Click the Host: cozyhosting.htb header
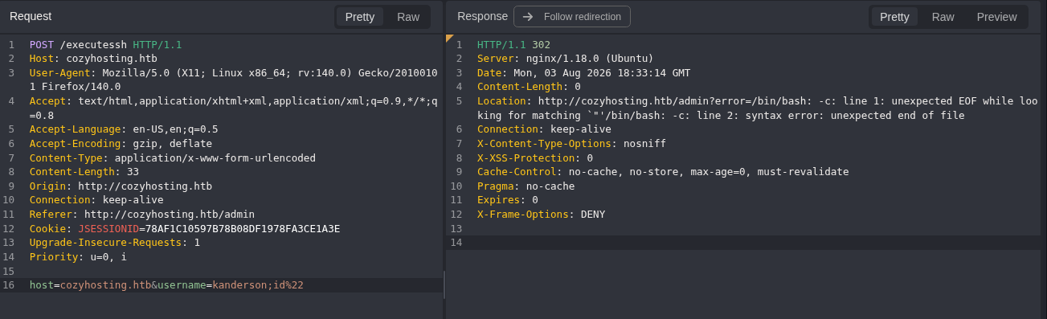Viewport: 1047px width, 319px height. (x=93, y=59)
